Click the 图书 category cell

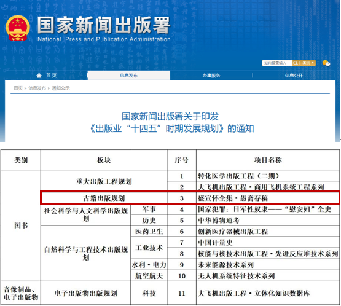(21, 226)
